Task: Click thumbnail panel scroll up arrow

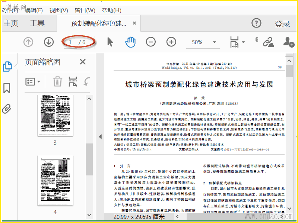Action: click(89, 98)
